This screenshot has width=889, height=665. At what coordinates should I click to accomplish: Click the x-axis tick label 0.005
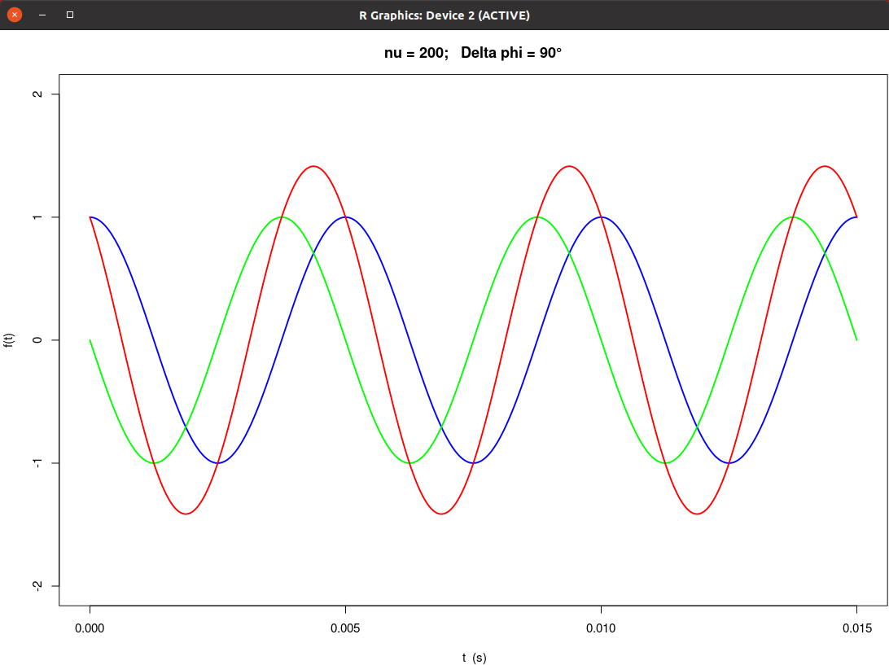pyautogui.click(x=345, y=628)
